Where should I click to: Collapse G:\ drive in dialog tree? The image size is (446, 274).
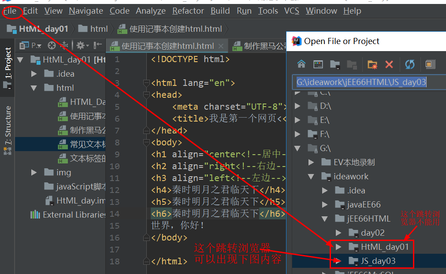297,148
